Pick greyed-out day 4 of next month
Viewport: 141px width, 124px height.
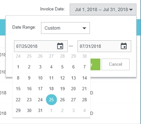point(84,110)
